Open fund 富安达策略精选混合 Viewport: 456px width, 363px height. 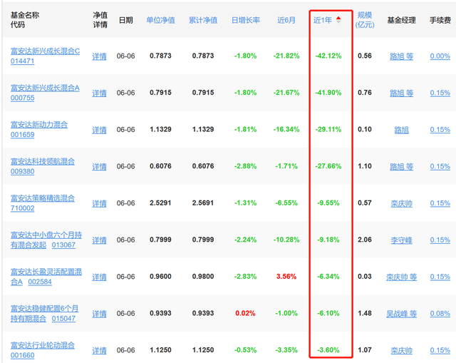click(43, 198)
